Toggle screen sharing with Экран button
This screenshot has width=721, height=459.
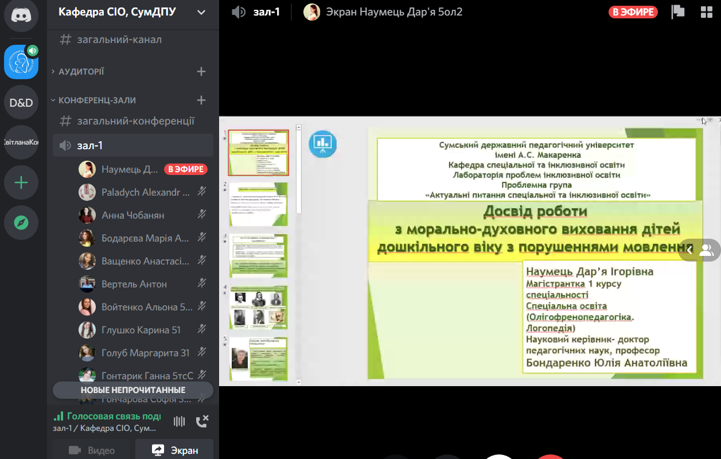[175, 450]
